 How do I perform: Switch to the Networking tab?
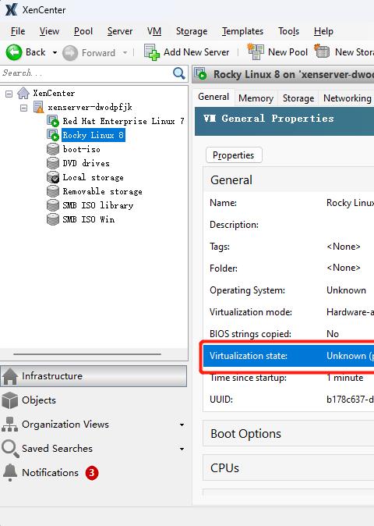[x=347, y=98]
